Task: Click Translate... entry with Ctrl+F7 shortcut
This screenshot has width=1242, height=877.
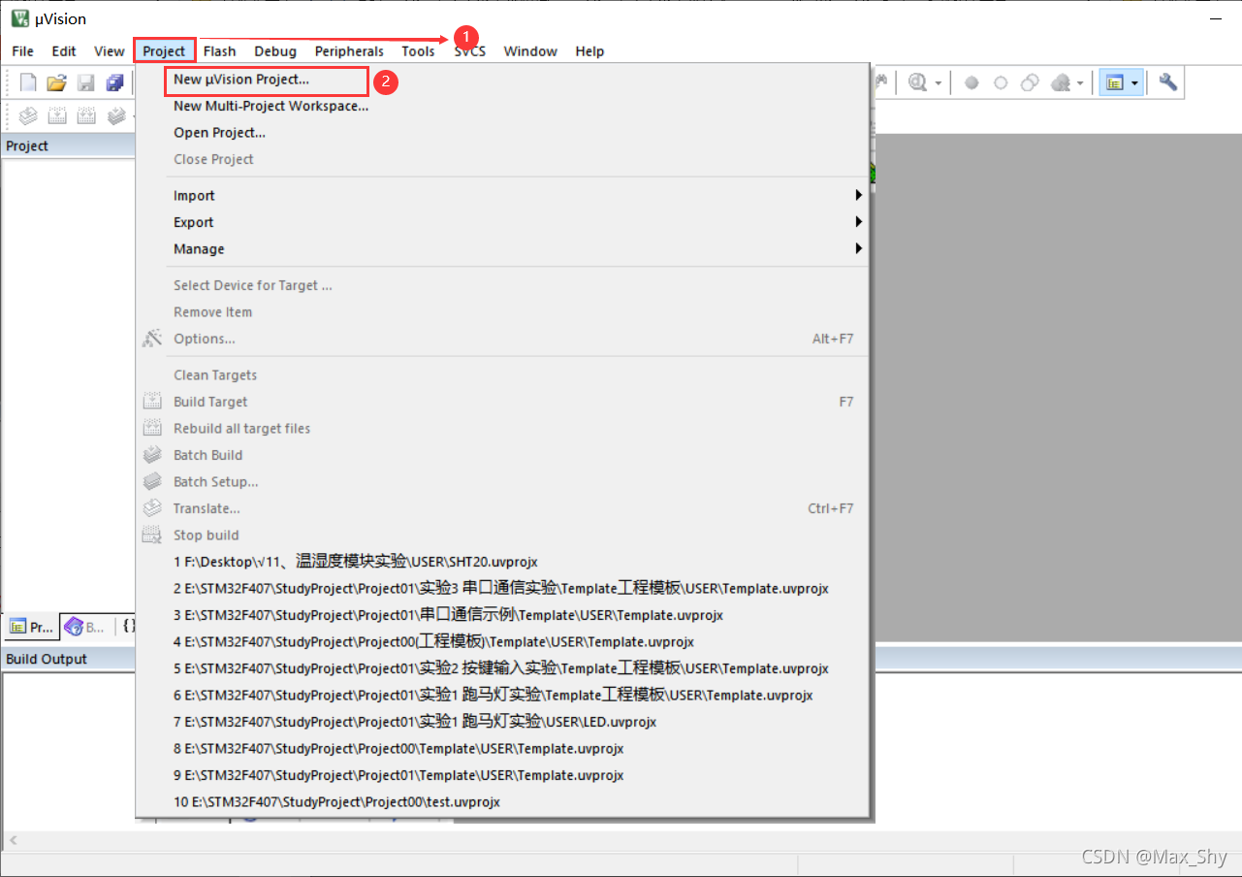Action: pos(502,508)
